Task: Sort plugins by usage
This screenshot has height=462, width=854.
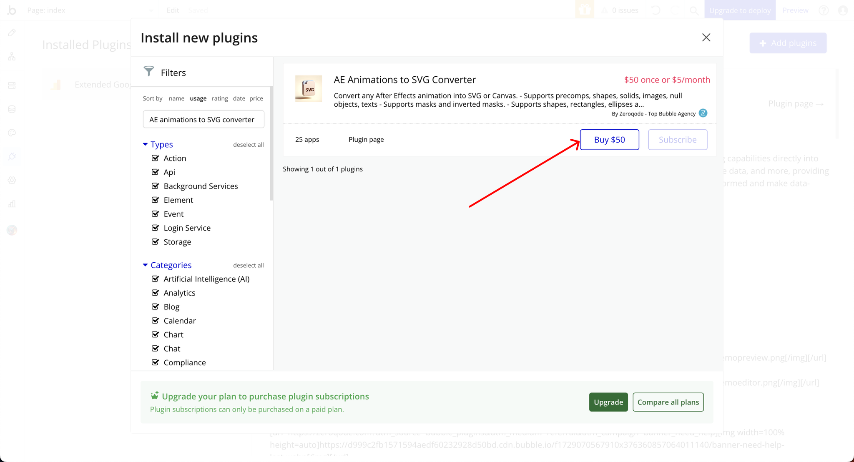Action: coord(198,98)
